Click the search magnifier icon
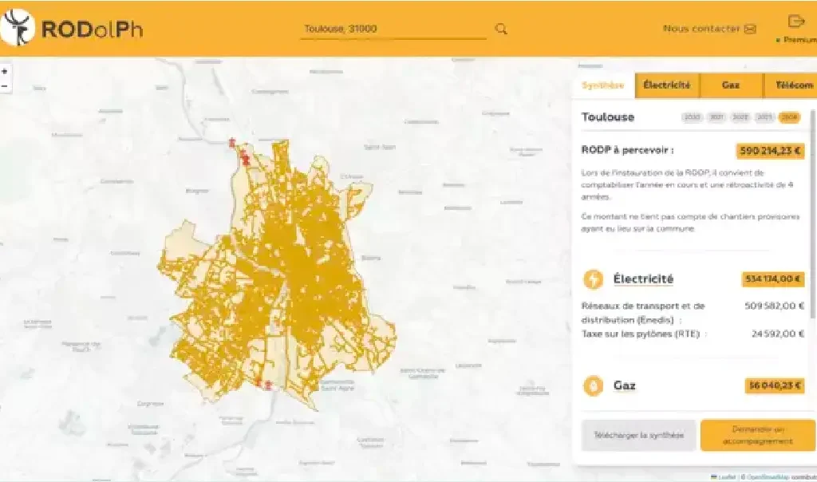 coord(501,29)
